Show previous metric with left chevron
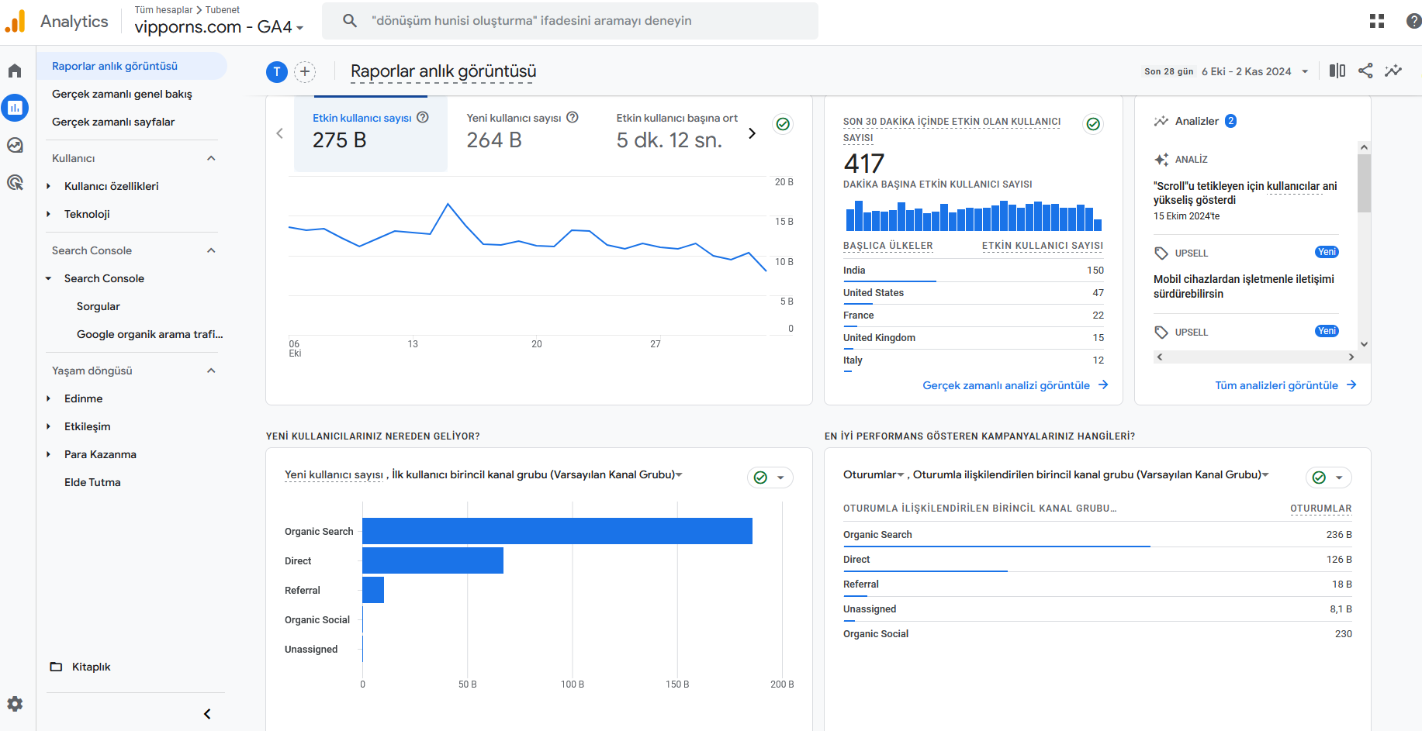 point(280,133)
